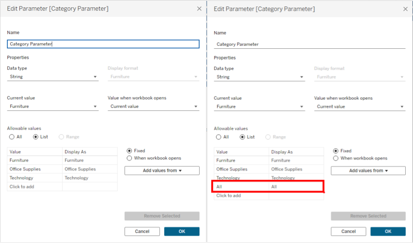Click Cancel in the right dialog

[348, 231]
